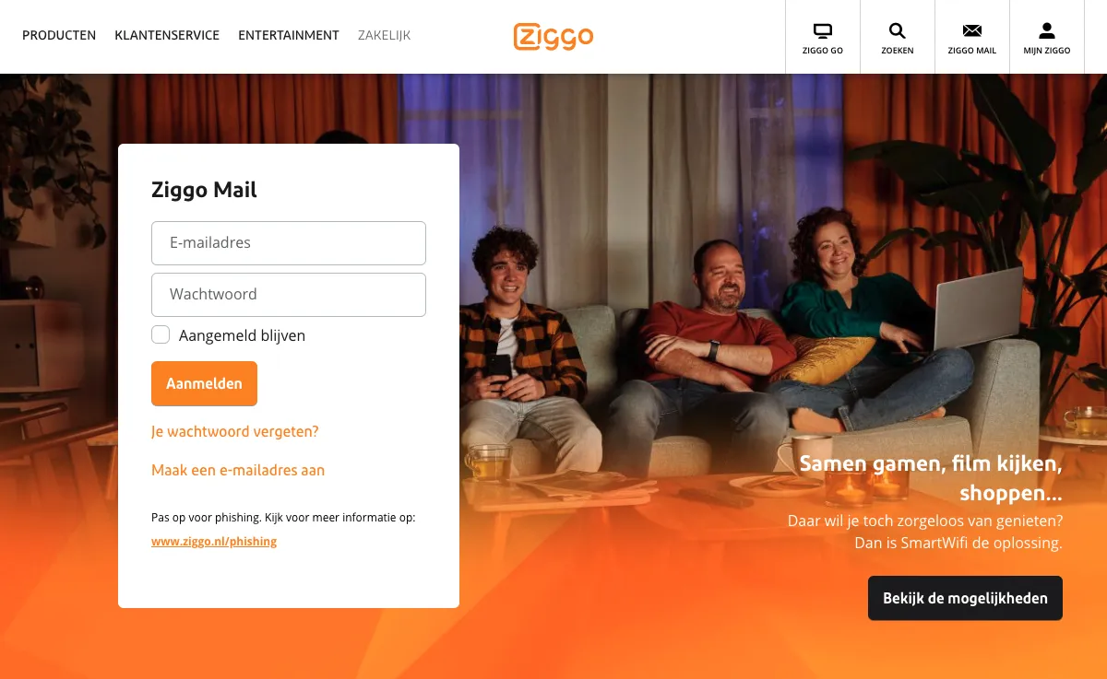Click the Samen gamen, film kijken headline
The image size is (1107, 679).
tap(931, 478)
